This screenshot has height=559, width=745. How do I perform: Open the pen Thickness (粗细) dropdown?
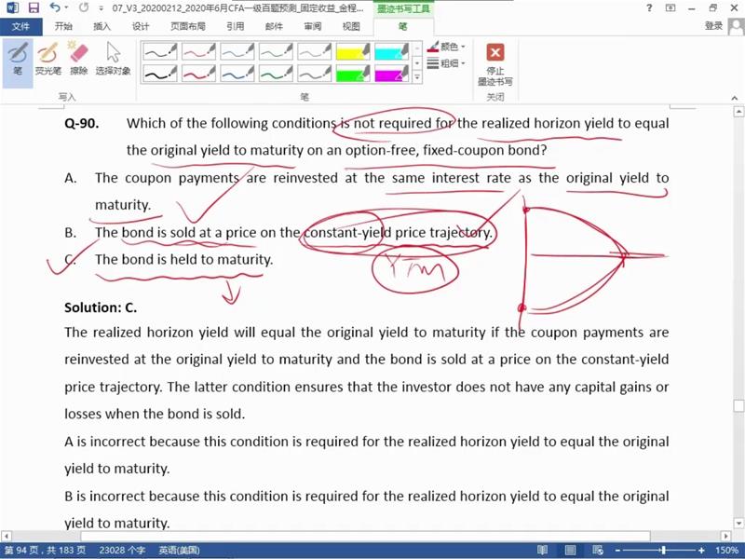[447, 63]
